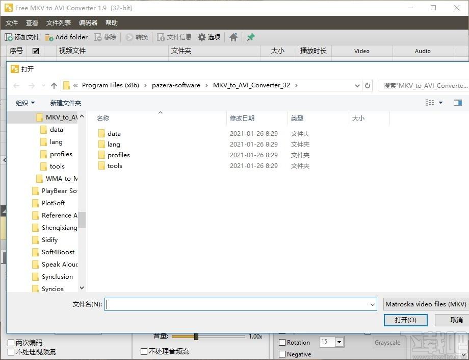Select the tree's data subfolder

coord(51,130)
